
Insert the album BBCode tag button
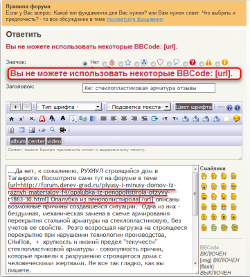coord(18,141)
